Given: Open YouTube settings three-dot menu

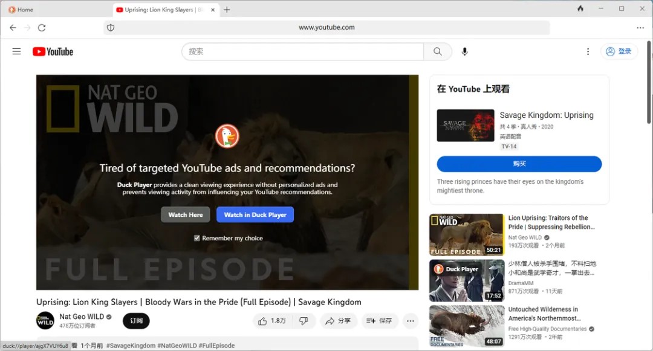Looking at the screenshot, I should point(588,52).
